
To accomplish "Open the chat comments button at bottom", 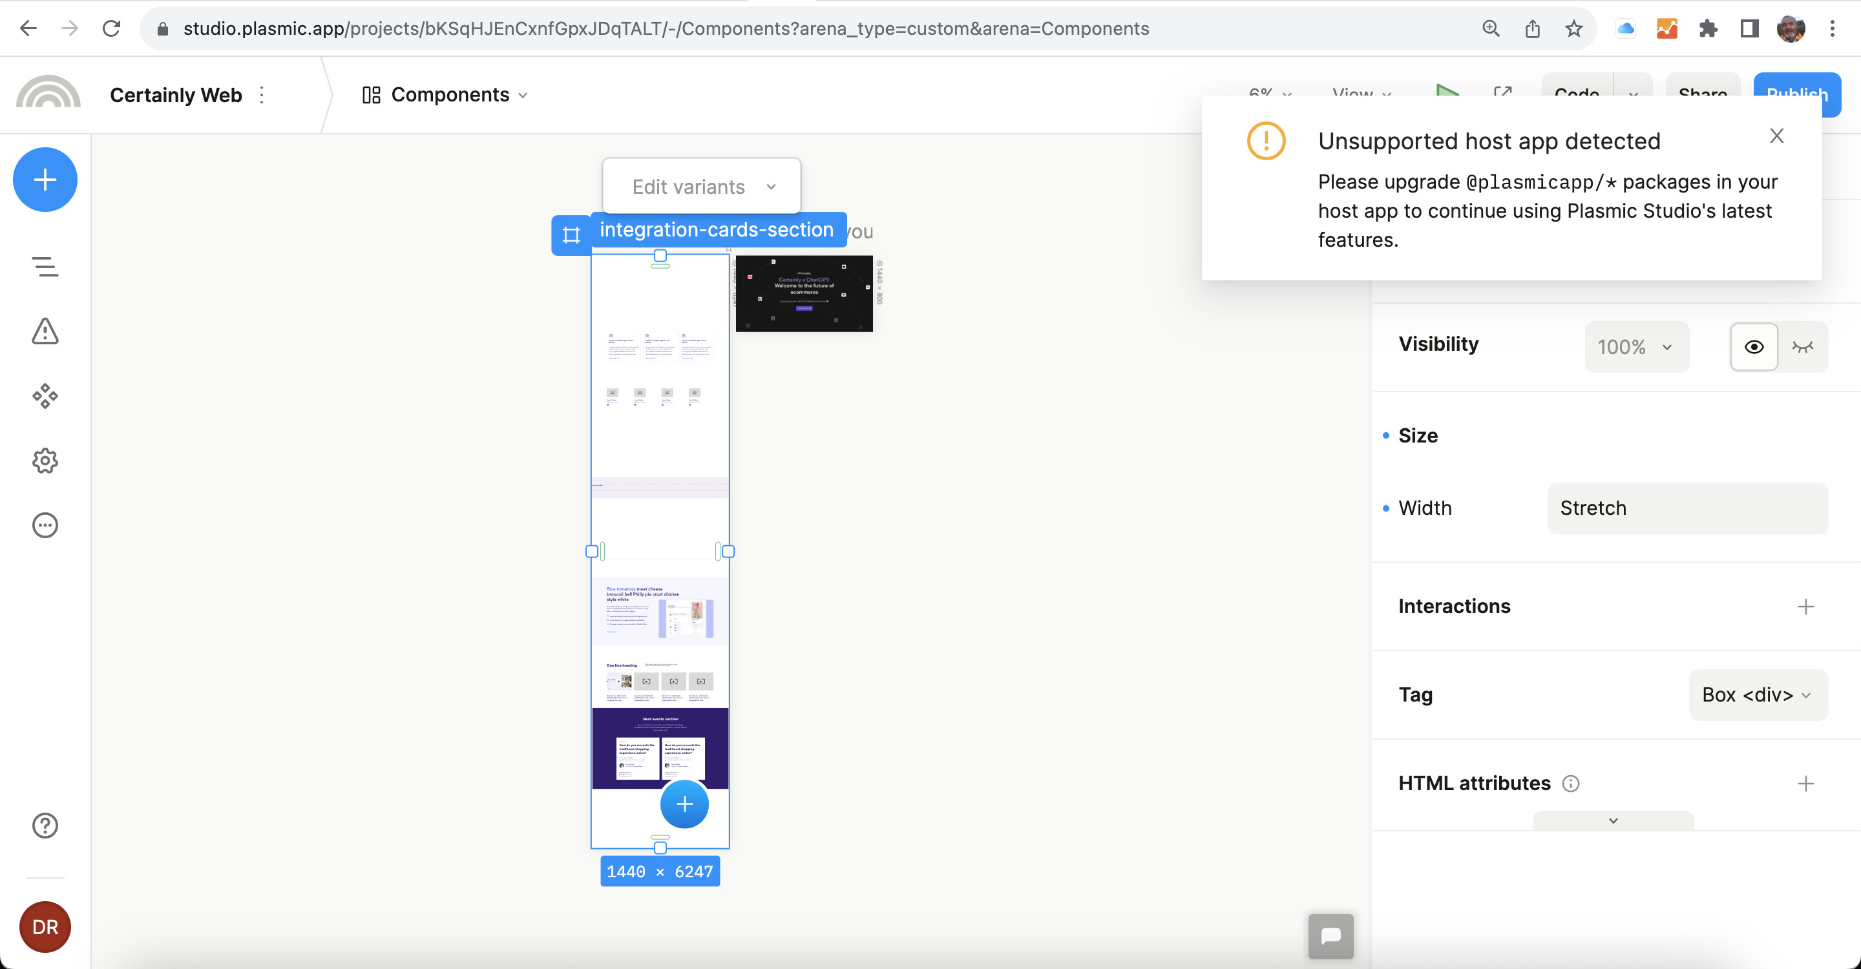I will (1330, 936).
